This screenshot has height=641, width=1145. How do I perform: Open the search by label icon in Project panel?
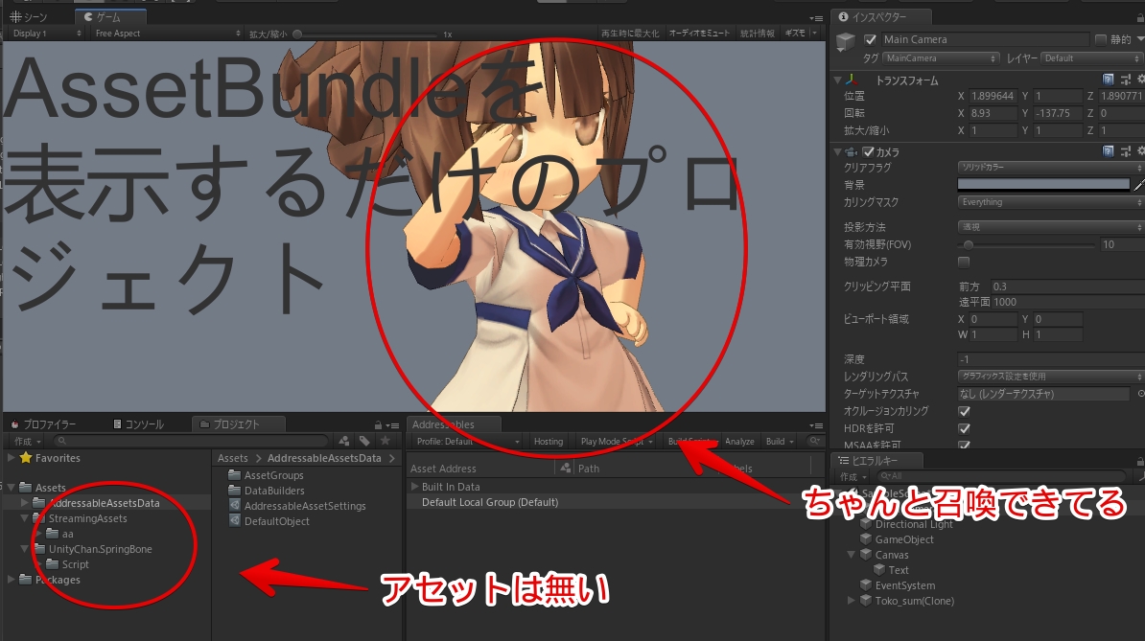click(365, 440)
